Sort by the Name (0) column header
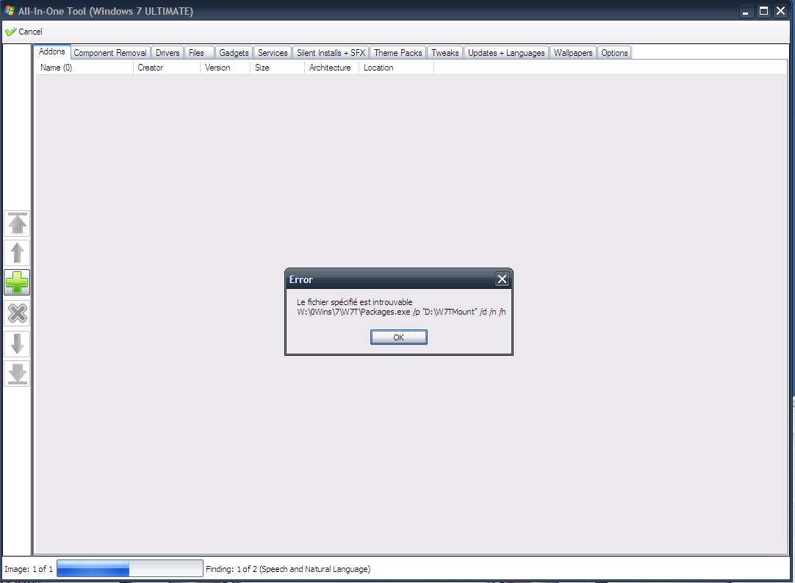 [x=84, y=68]
